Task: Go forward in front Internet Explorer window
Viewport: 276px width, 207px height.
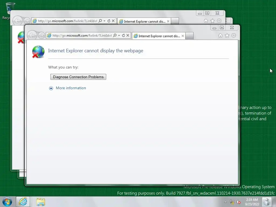Action: coord(42,35)
